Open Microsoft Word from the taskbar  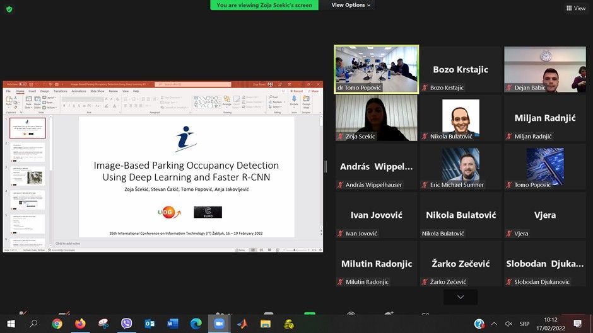[x=173, y=324]
